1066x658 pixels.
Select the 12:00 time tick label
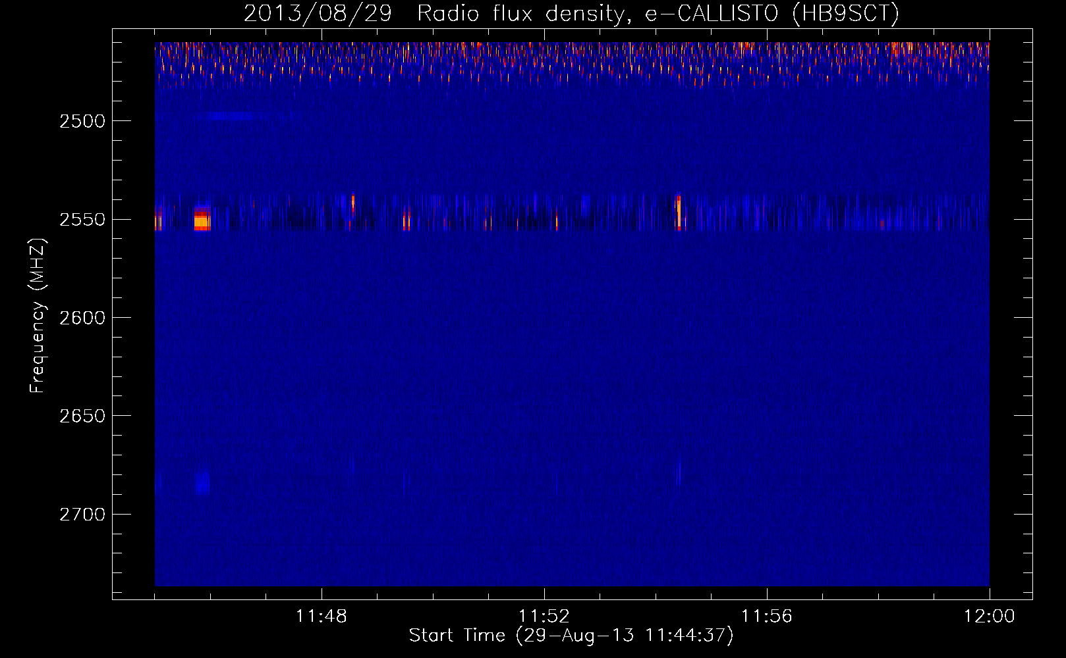tap(990, 617)
